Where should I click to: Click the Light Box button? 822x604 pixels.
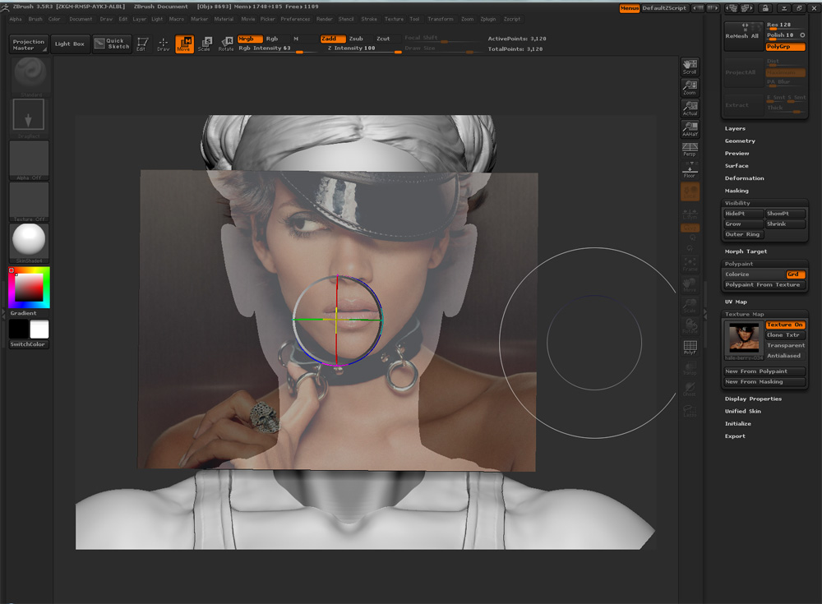(x=70, y=44)
